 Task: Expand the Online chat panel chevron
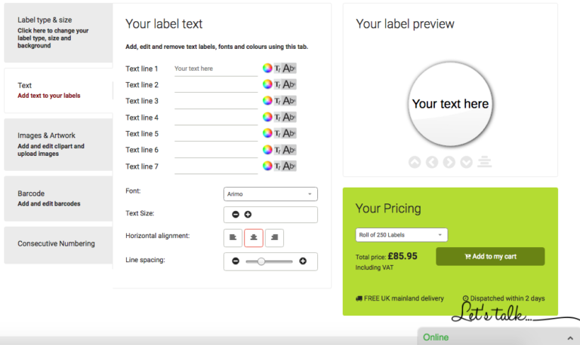coord(566,337)
